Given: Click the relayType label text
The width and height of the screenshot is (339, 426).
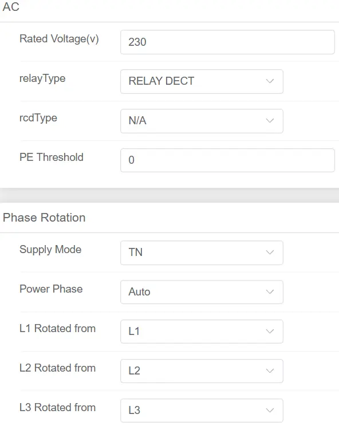Looking at the screenshot, I should pyautogui.click(x=42, y=79).
